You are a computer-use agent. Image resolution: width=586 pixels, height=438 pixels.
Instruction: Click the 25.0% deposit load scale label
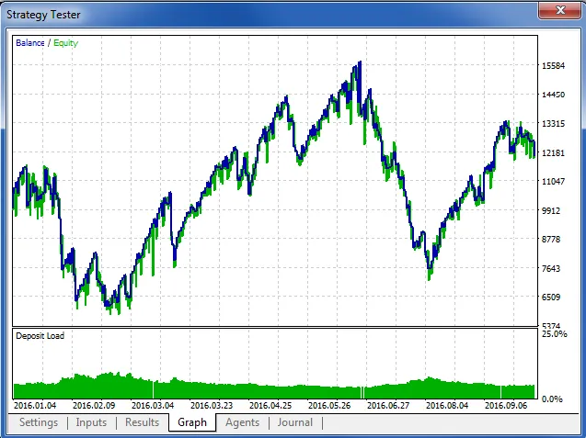click(555, 334)
